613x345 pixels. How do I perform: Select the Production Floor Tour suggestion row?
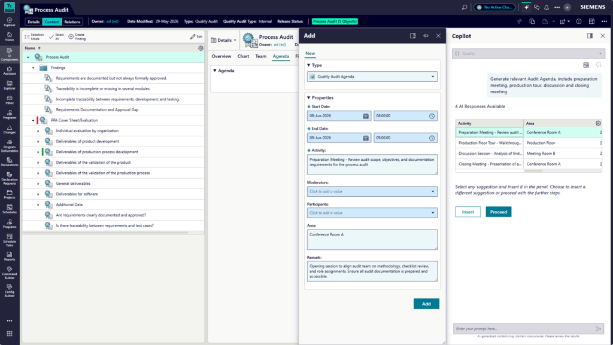point(529,143)
